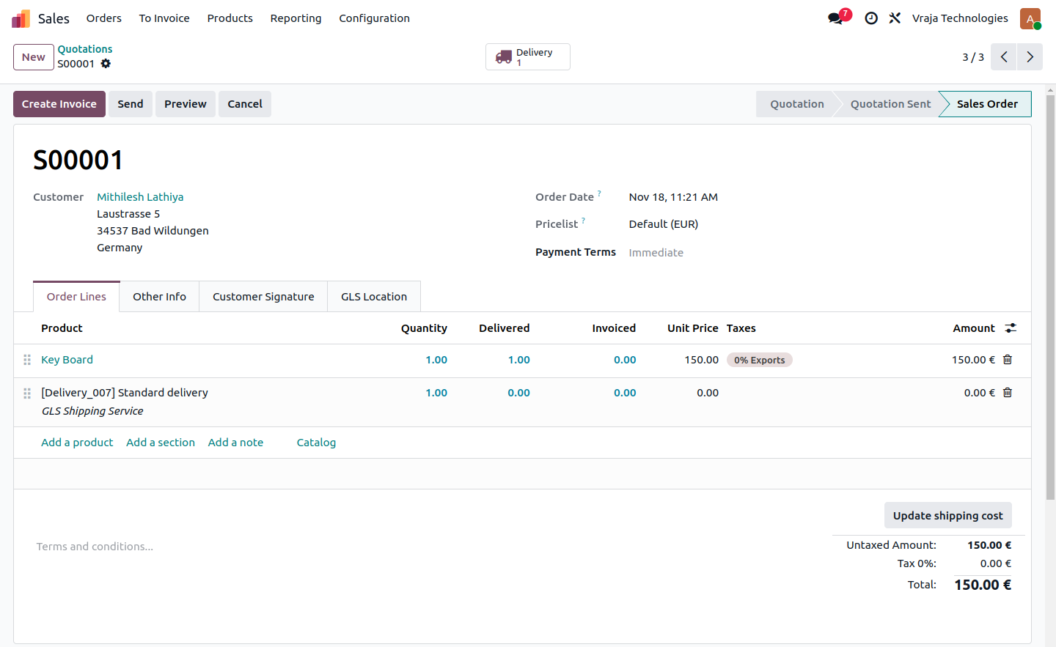Open the Delivery truck smart button
This screenshot has height=647, width=1056.
point(528,57)
